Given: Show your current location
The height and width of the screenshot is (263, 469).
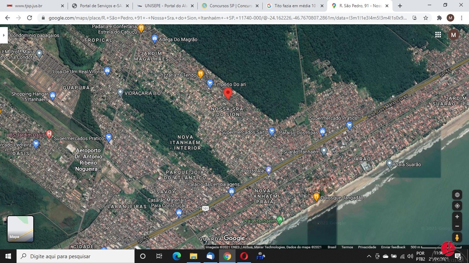Looking at the screenshot, I should [457, 206].
